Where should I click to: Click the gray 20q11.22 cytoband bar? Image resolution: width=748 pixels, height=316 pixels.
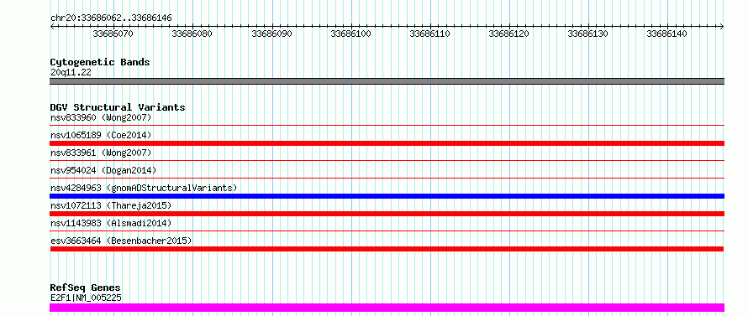pos(387,81)
